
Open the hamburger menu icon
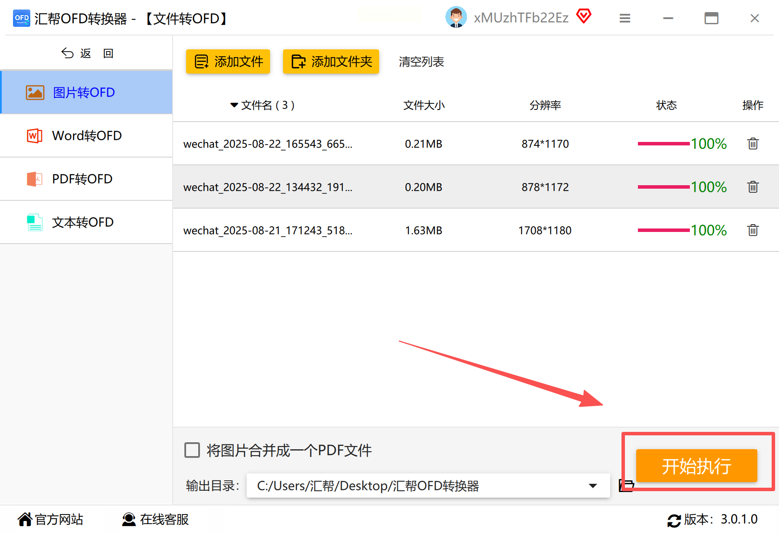[x=624, y=18]
